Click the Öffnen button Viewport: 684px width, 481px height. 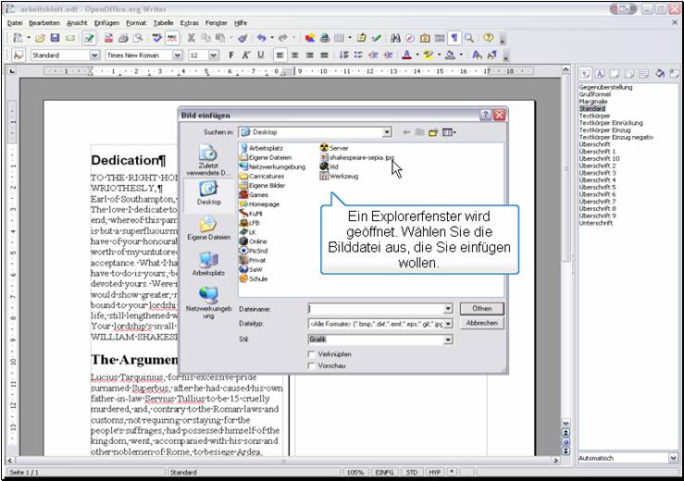pyautogui.click(x=481, y=308)
